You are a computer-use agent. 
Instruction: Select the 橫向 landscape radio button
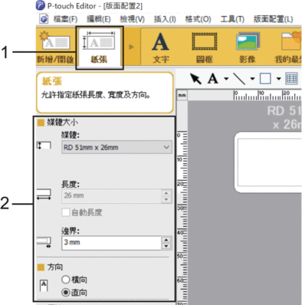66,280
